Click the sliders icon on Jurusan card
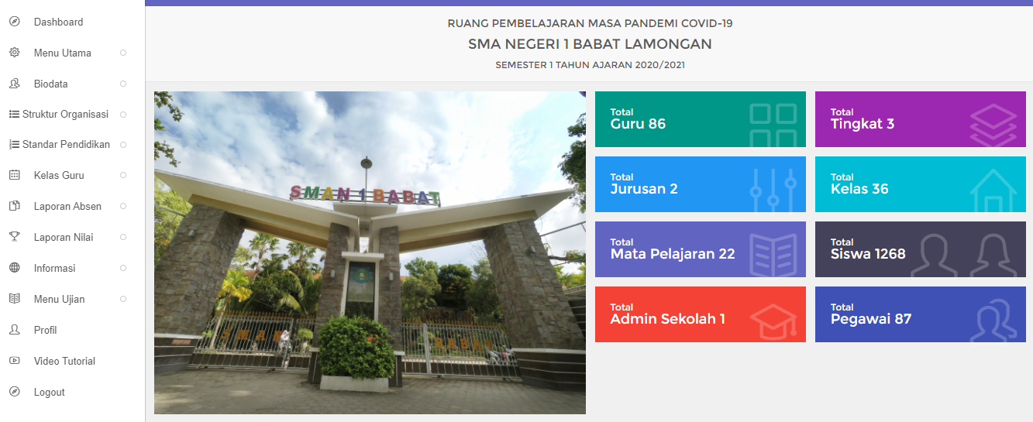The image size is (1033, 422). pyautogui.click(x=773, y=190)
